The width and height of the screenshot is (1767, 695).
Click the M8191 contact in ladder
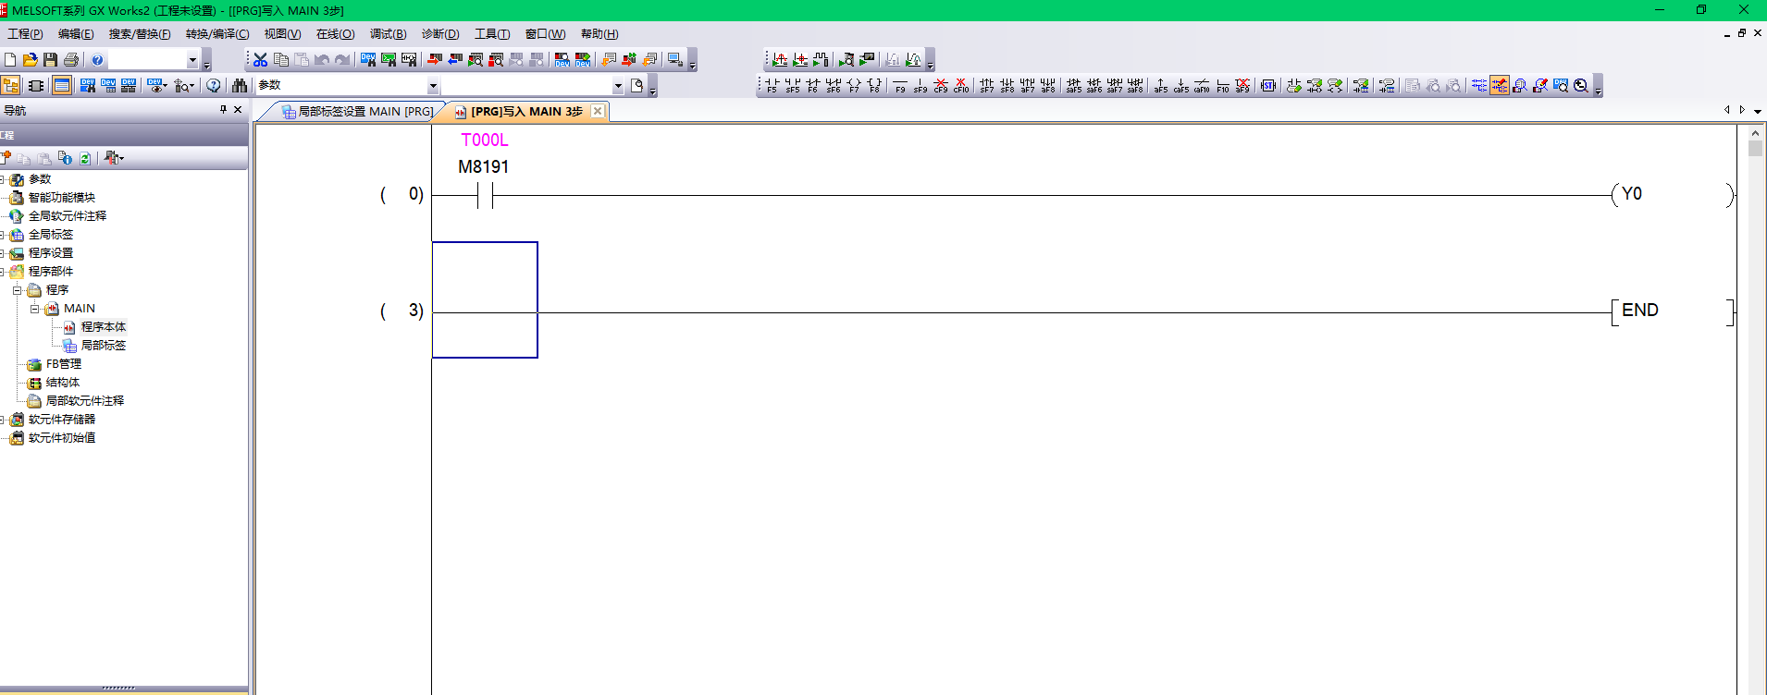pyautogui.click(x=485, y=195)
